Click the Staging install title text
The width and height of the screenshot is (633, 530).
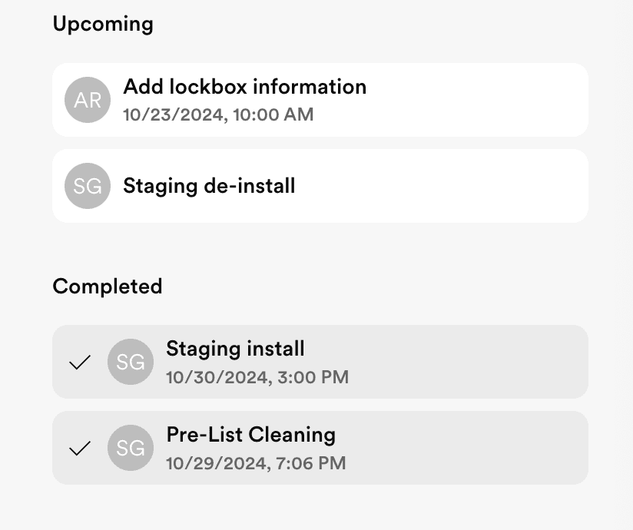click(x=235, y=349)
